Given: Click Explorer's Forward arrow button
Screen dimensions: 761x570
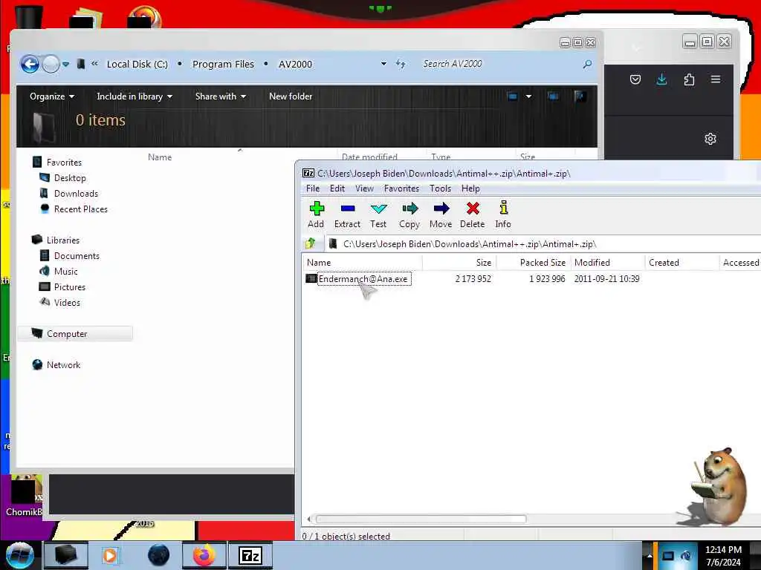Looking at the screenshot, I should point(51,64).
